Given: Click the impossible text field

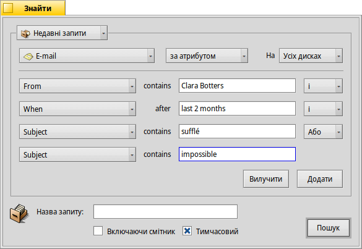Looking at the screenshot, I should pyautogui.click(x=237, y=154).
